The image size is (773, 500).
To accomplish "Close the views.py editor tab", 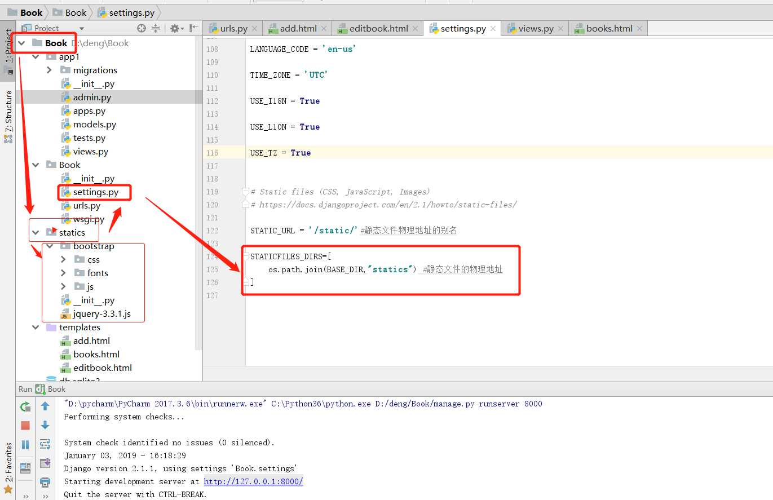I will pos(560,28).
